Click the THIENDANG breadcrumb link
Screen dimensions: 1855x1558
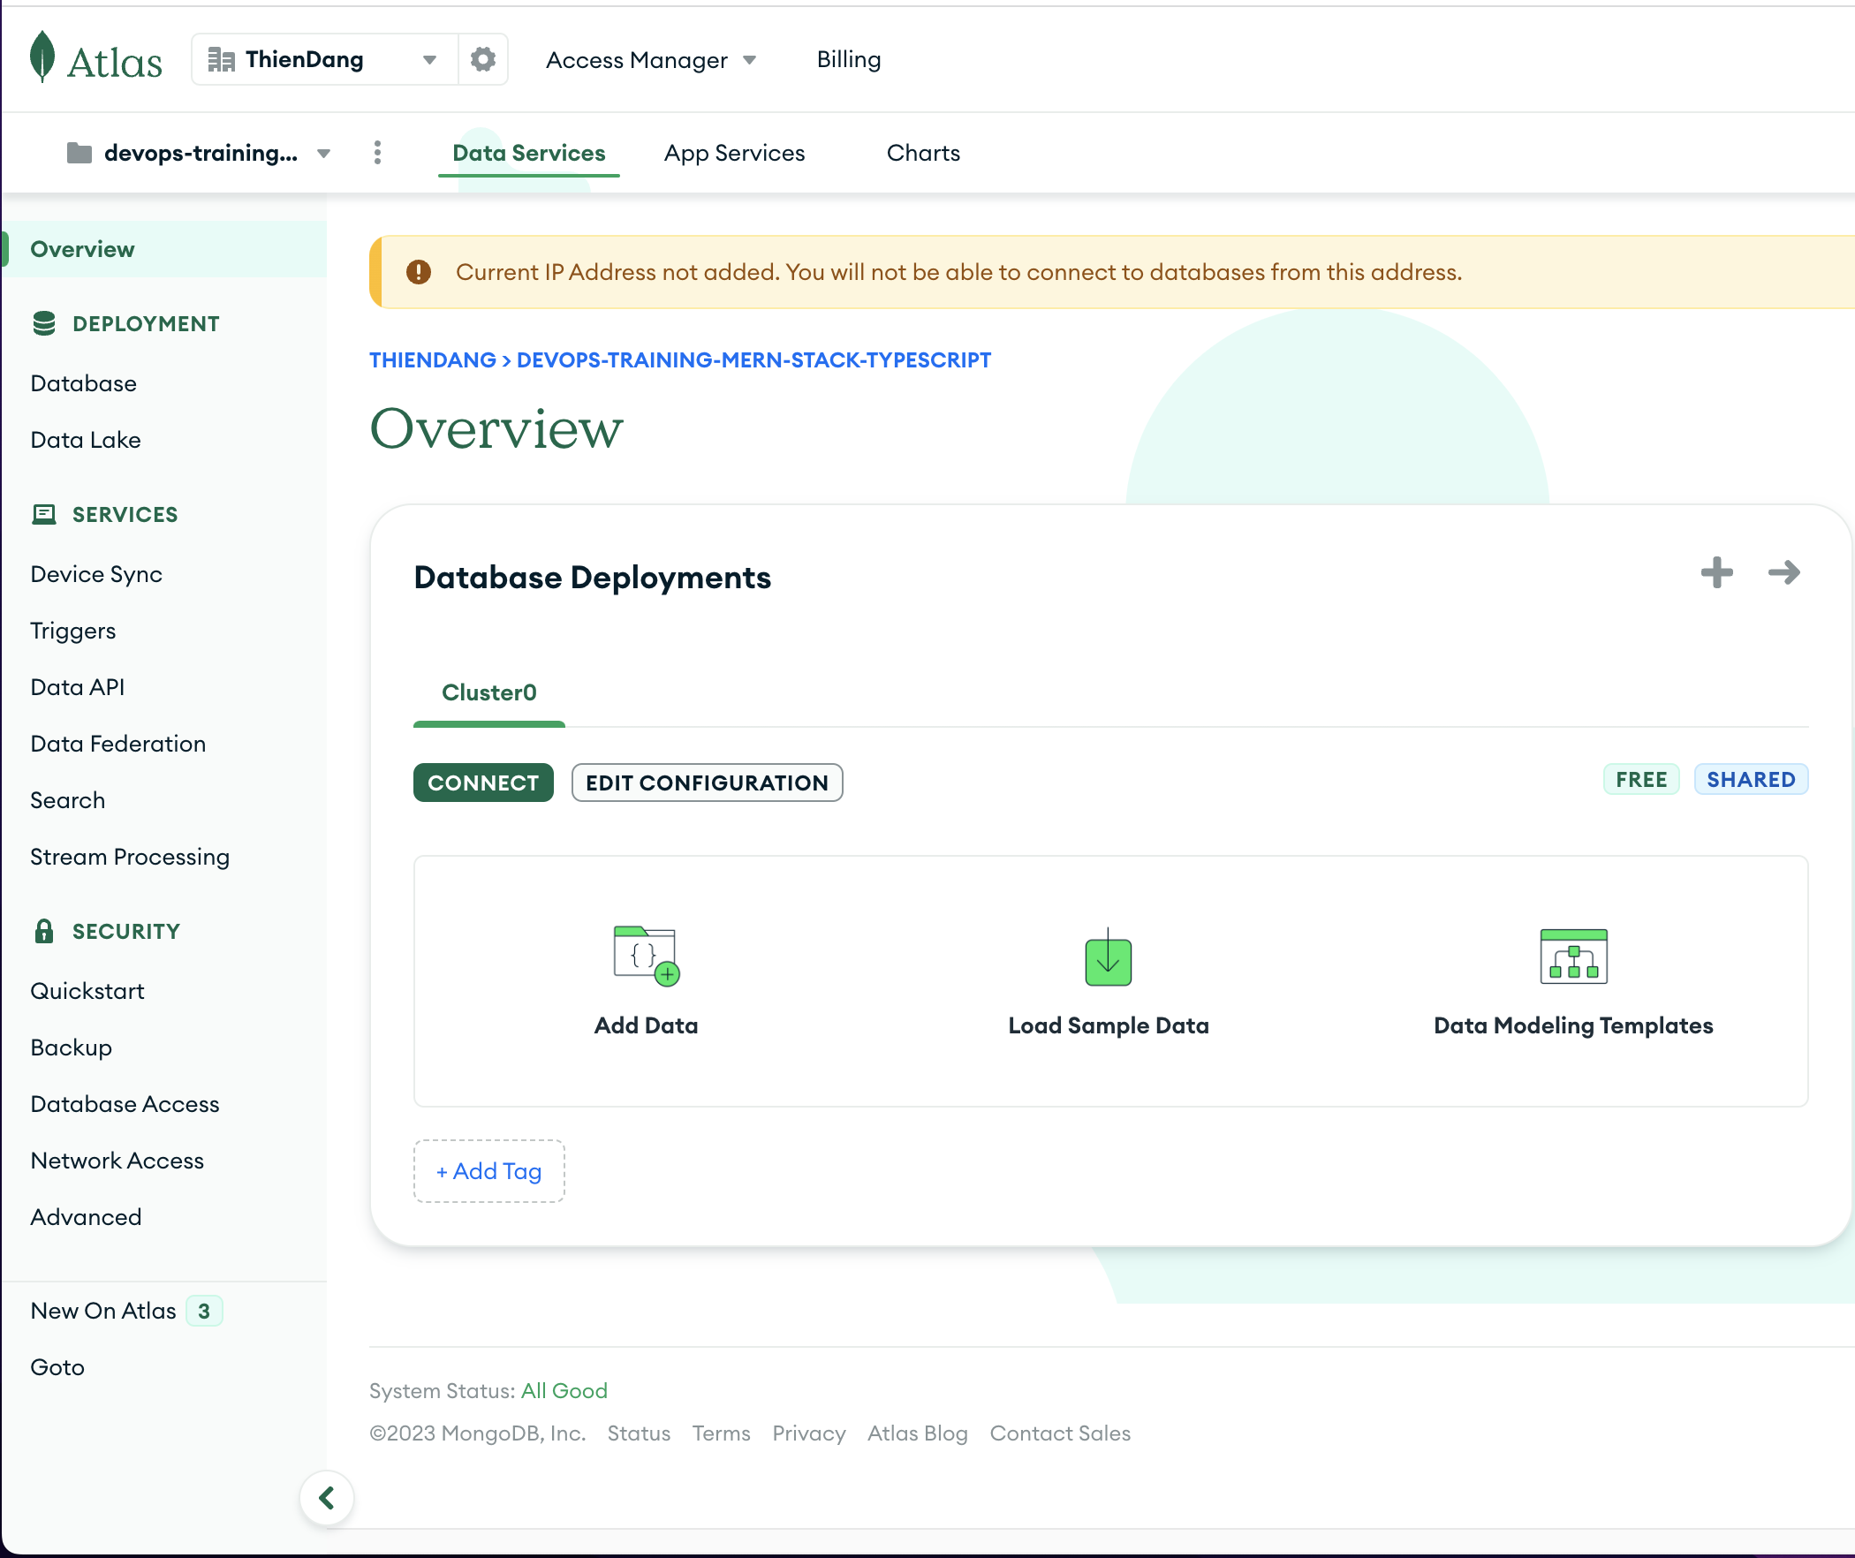pos(433,360)
